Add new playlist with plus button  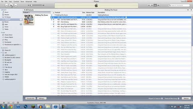pyautogui.click(x=4, y=103)
